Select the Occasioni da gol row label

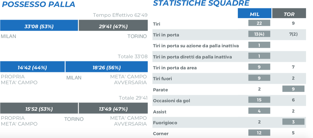[x=171, y=101]
